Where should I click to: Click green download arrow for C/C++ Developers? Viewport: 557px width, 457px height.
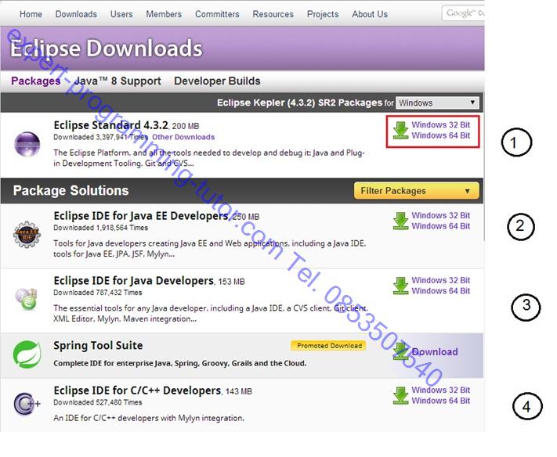[x=400, y=395]
